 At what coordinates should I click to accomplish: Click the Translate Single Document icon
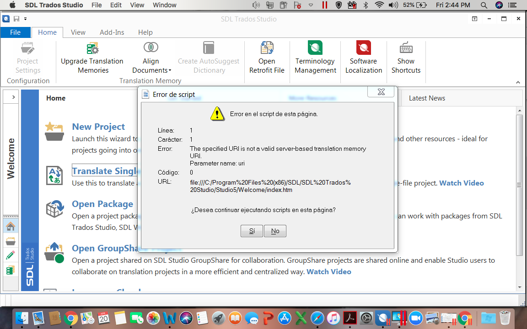(54, 175)
